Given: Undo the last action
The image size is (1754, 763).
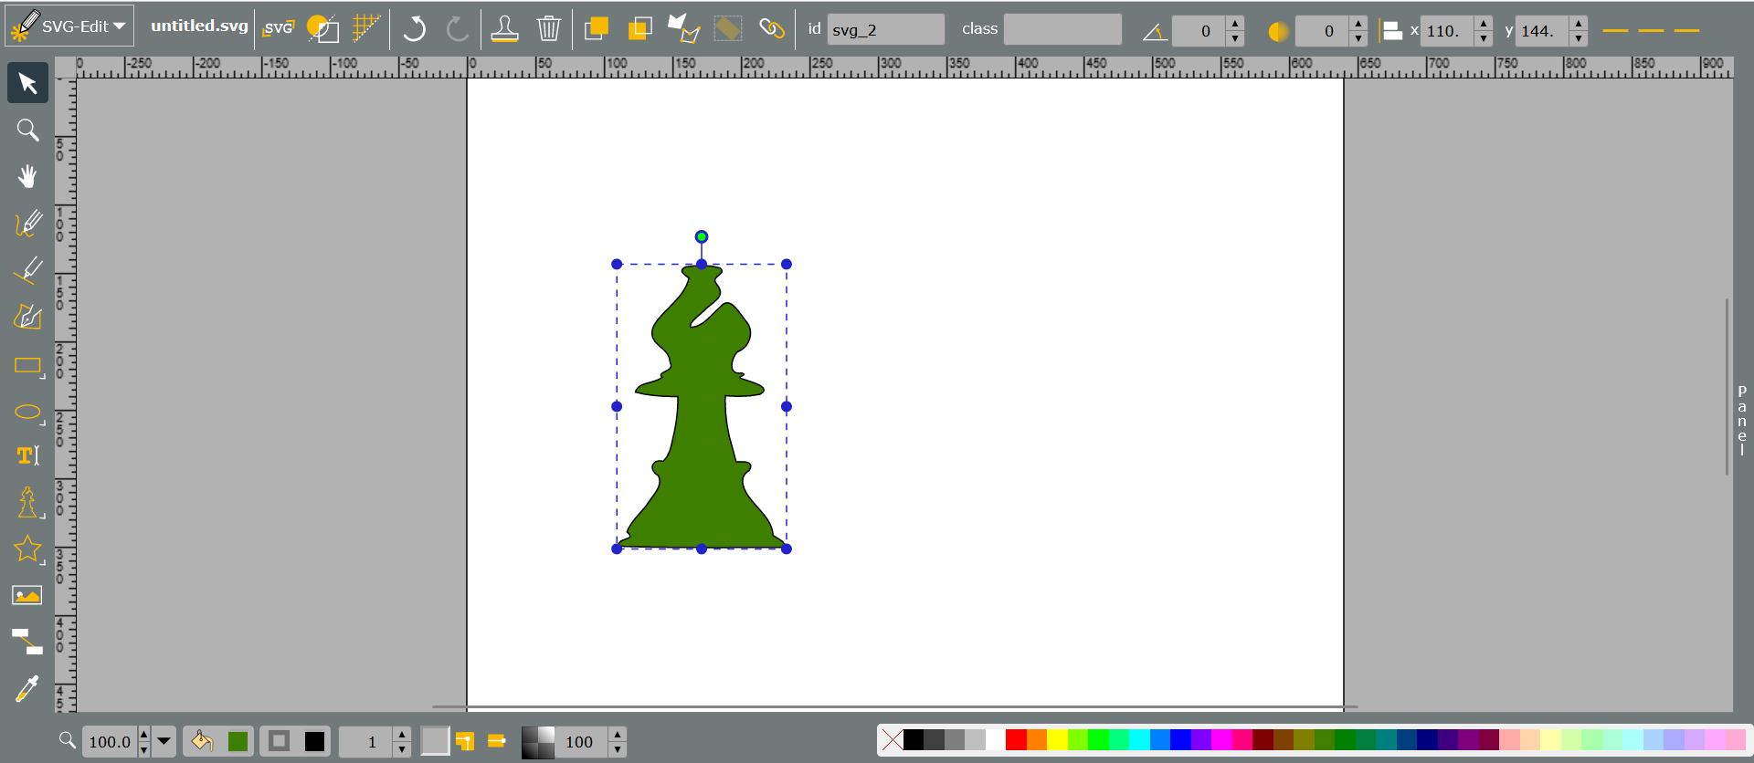Looking at the screenshot, I should (x=414, y=29).
